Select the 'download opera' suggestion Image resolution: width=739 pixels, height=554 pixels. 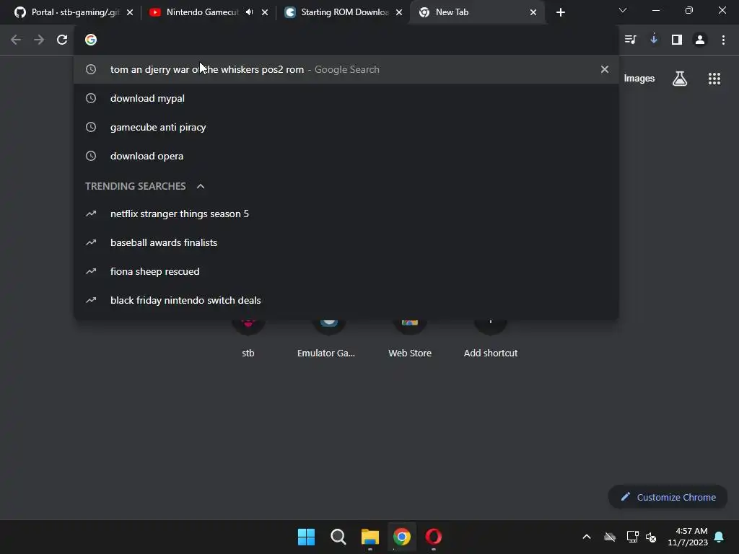[346, 156]
